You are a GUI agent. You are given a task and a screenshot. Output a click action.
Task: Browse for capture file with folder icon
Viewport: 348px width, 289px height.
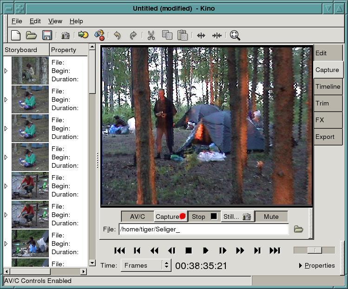(x=298, y=229)
